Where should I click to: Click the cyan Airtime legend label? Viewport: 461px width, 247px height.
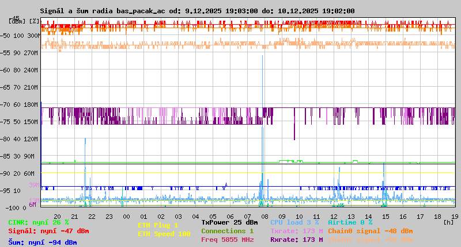pos(350,222)
